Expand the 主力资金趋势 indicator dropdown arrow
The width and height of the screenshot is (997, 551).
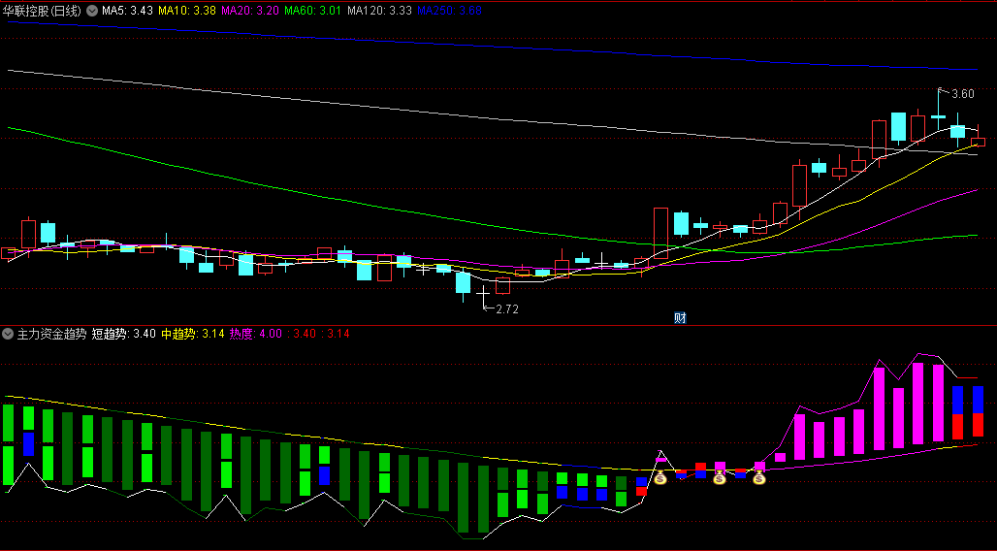click(8, 334)
